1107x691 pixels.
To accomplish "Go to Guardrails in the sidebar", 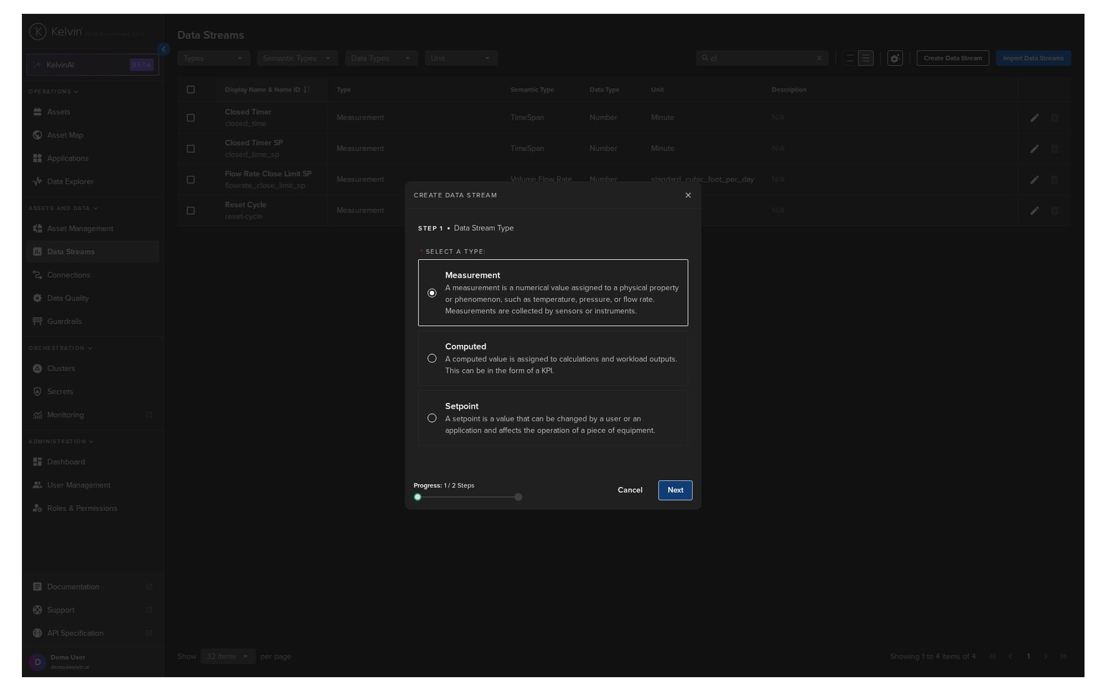I will pos(64,321).
